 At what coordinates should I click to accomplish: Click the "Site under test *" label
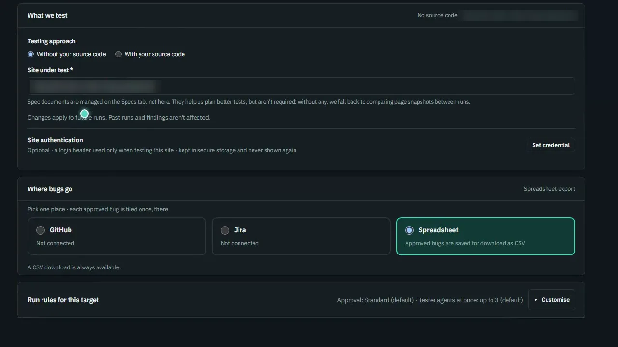click(51, 70)
